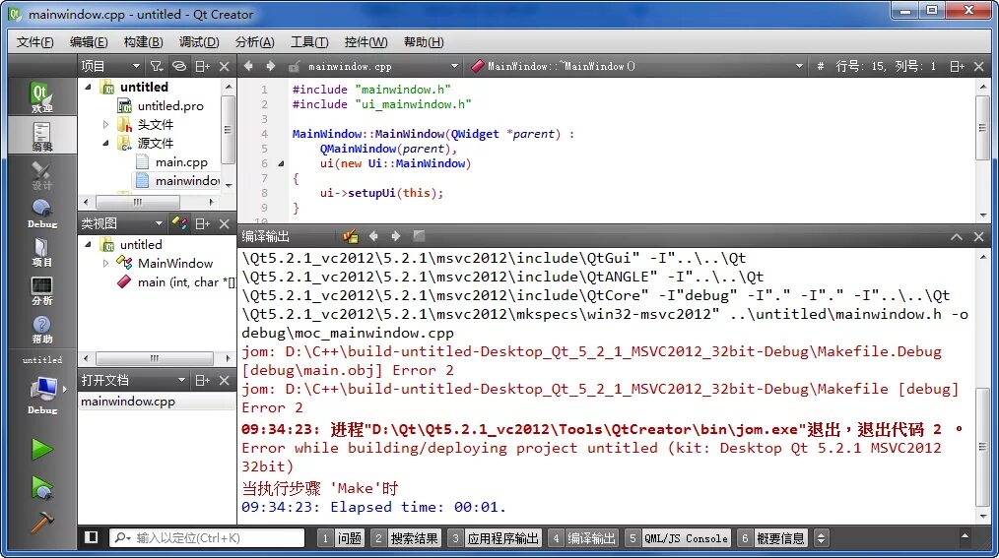Go to next item in compile output
The image size is (999, 558).
[x=396, y=236]
